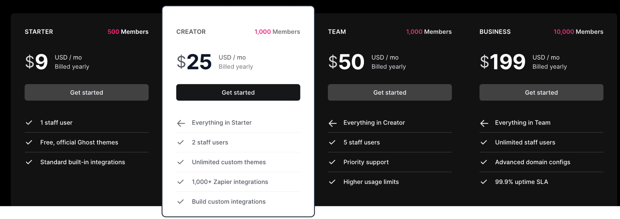Click the checkmark next to Advanced domain configs
Screen dimensions: 620x219
[x=484, y=162]
